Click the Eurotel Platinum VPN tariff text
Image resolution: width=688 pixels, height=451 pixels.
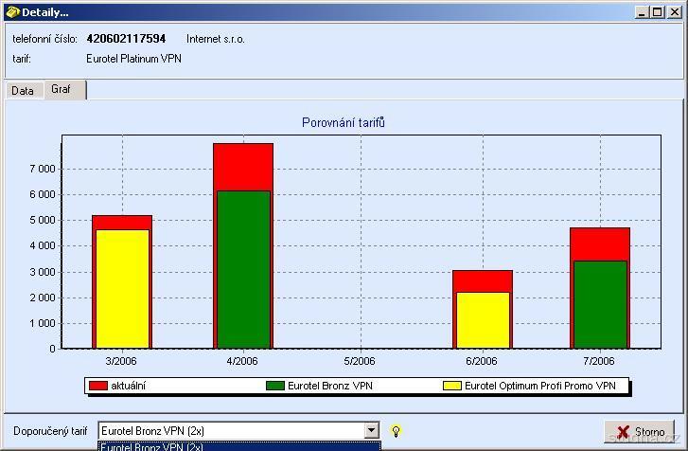133,59
